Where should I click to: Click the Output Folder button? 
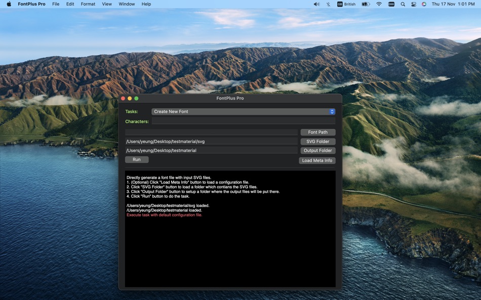pos(317,150)
